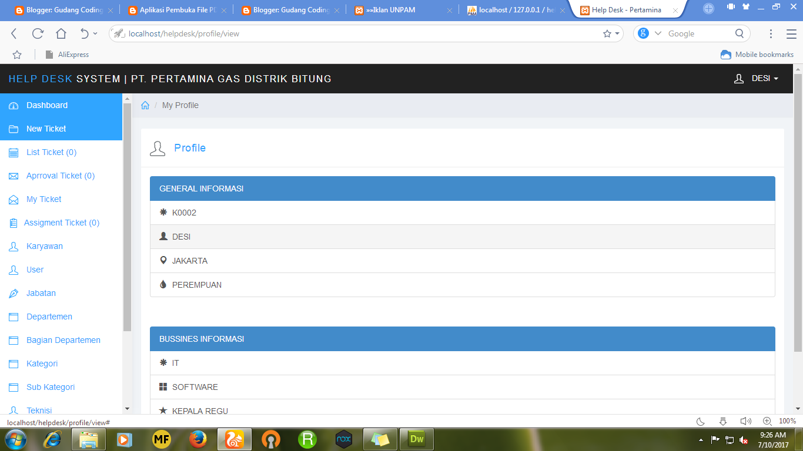Open the AliExpress bookmark
This screenshot has height=451, width=803.
[67, 55]
